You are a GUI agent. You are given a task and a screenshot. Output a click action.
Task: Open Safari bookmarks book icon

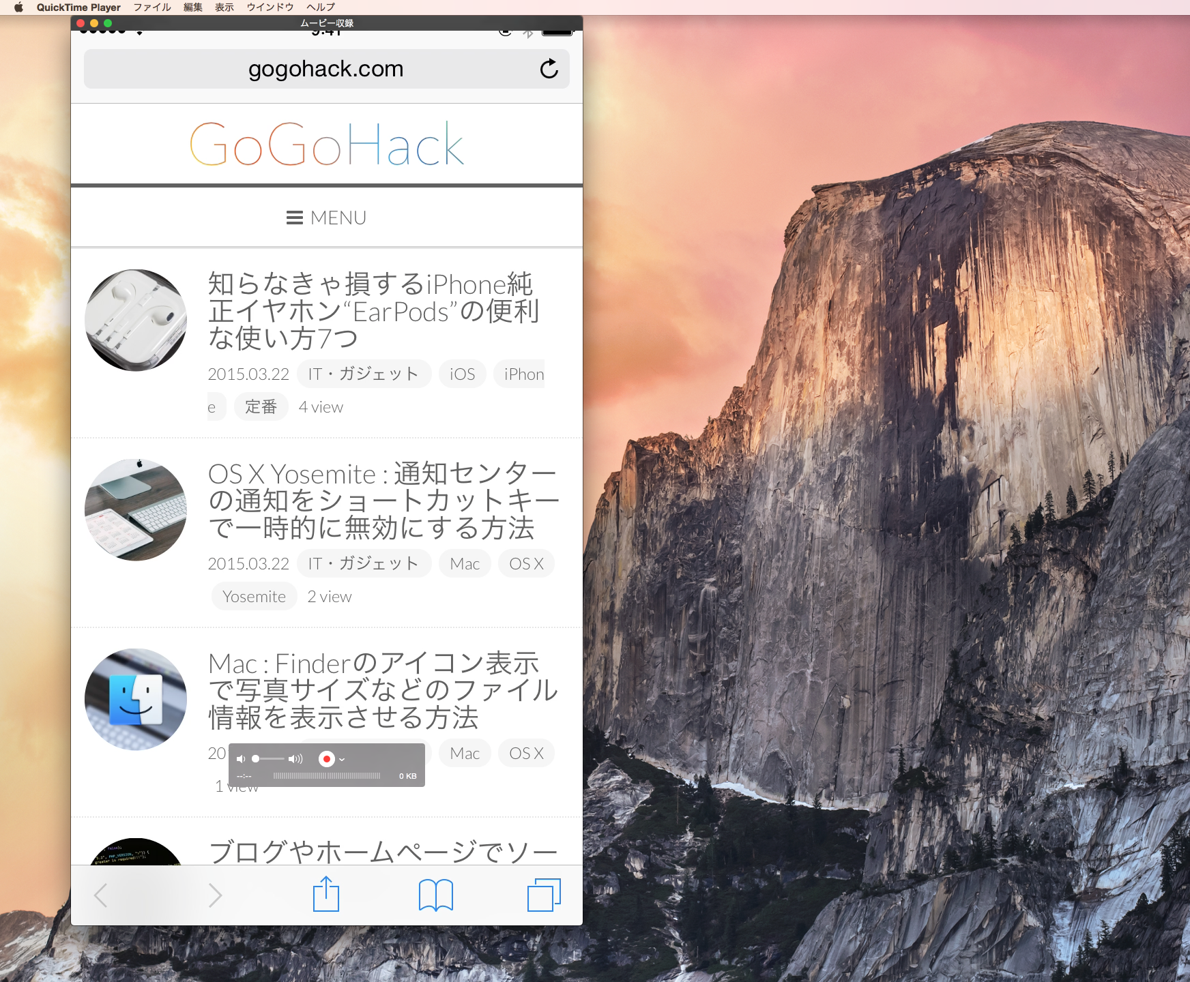coord(435,895)
